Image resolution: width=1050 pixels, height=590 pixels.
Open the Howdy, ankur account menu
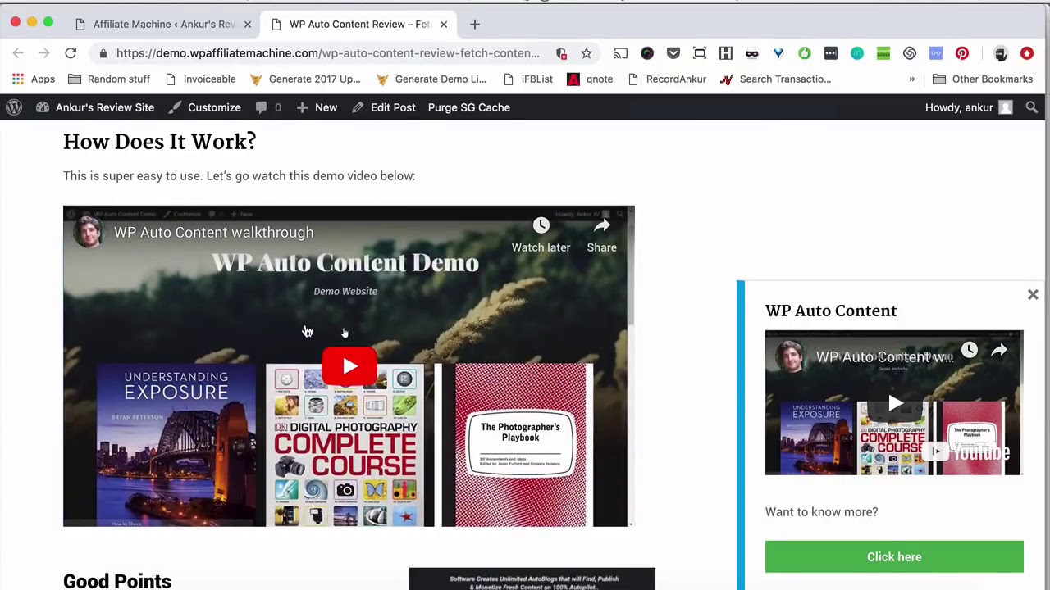coord(969,107)
